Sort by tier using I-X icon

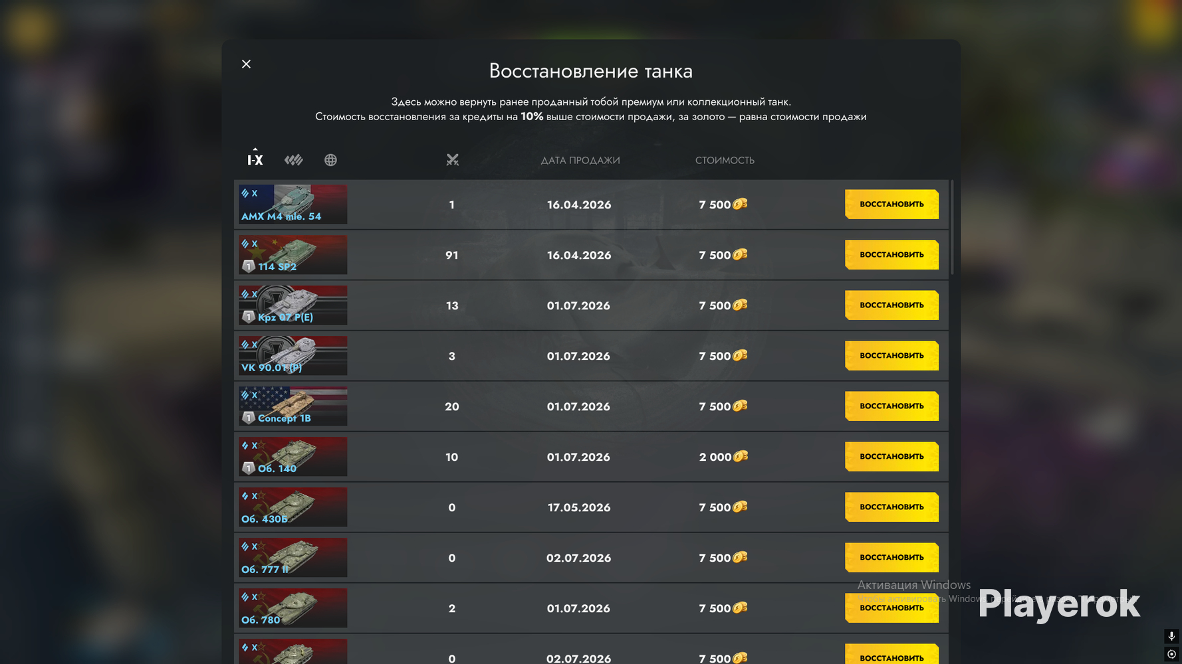click(x=255, y=159)
